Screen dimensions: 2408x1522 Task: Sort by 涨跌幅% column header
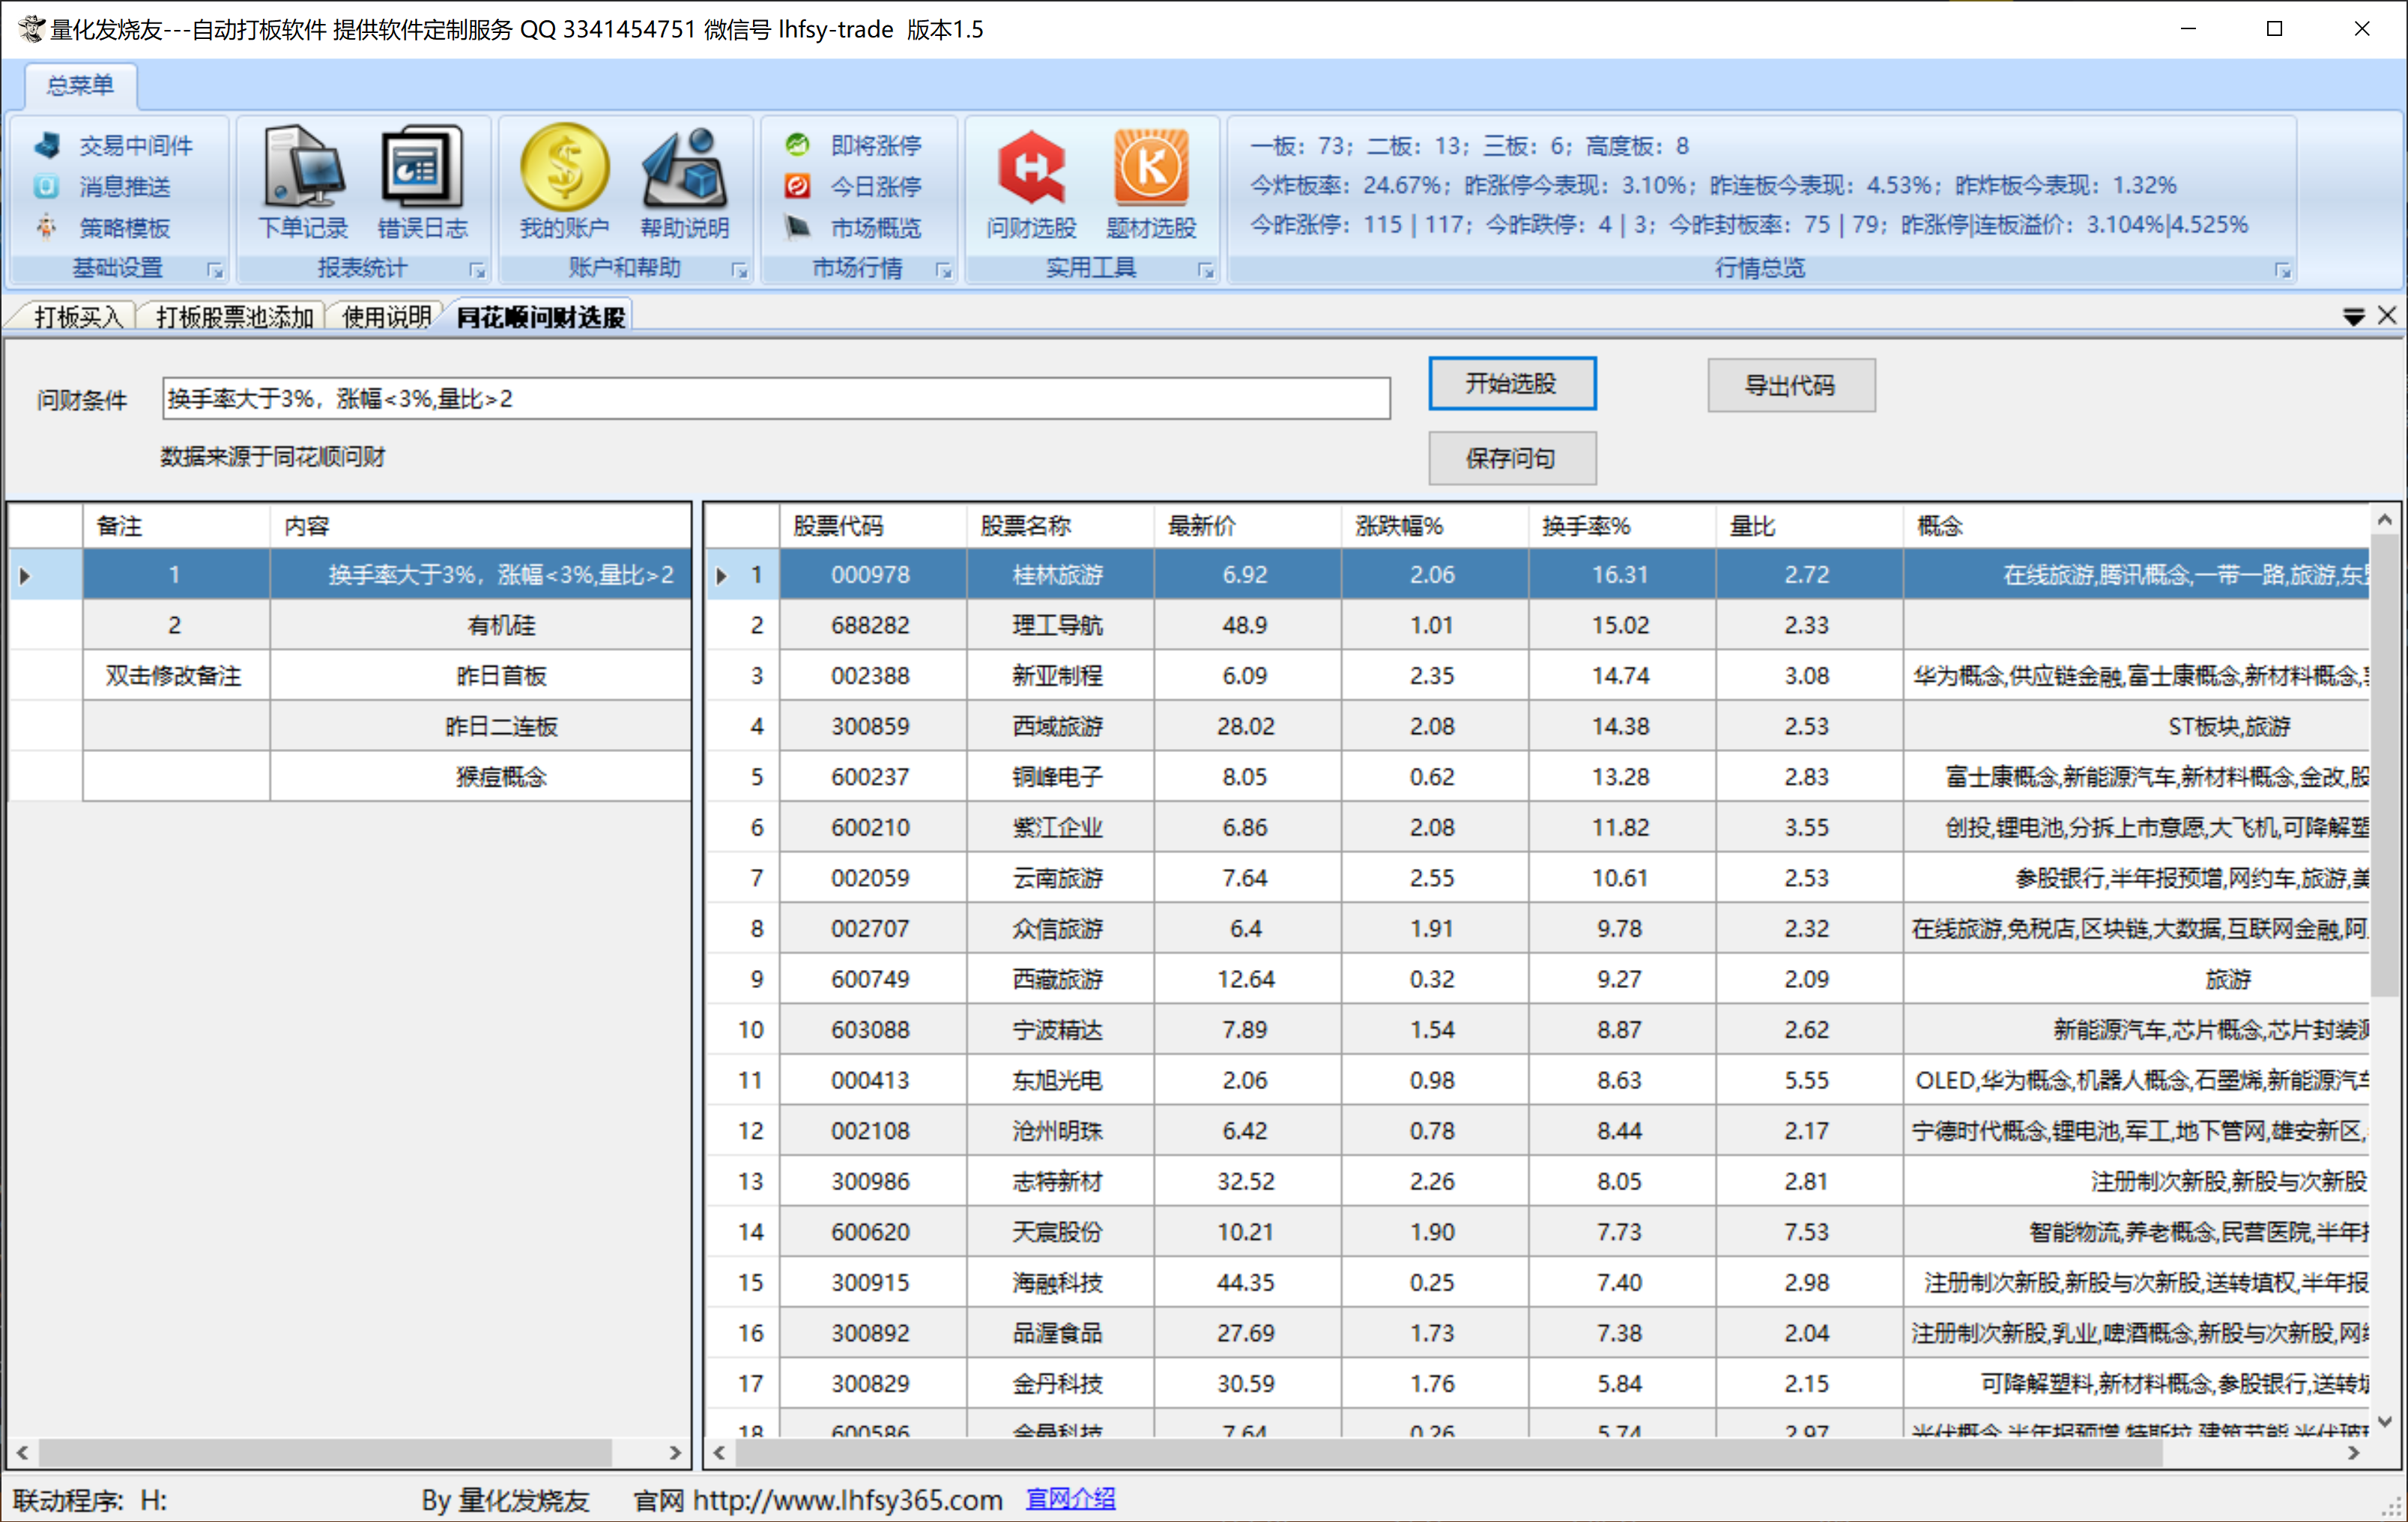tap(1434, 526)
